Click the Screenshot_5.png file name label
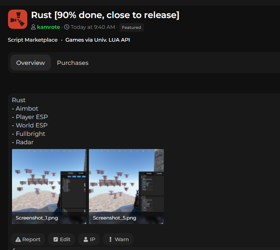The height and width of the screenshot is (250, 280). click(x=115, y=218)
